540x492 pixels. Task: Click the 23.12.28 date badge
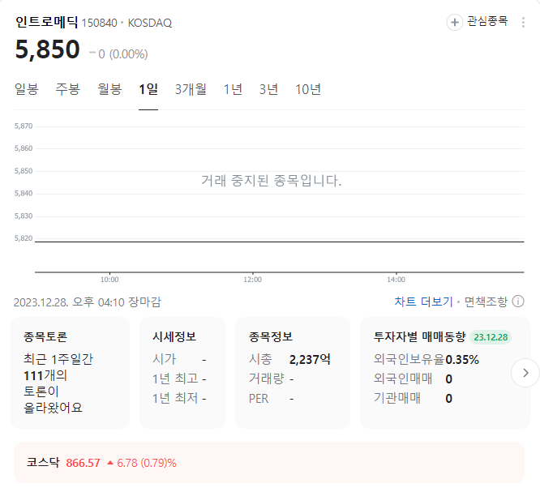coord(491,337)
